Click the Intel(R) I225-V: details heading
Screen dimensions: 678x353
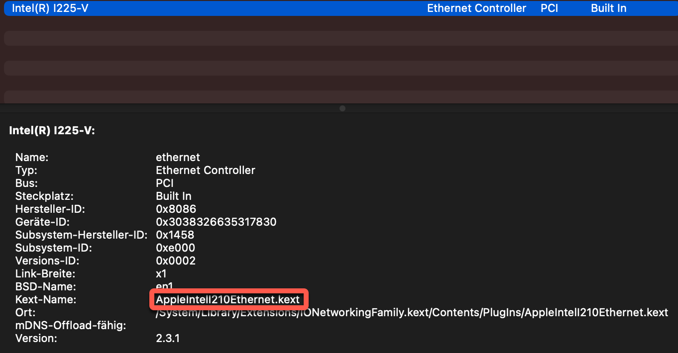[x=52, y=131]
